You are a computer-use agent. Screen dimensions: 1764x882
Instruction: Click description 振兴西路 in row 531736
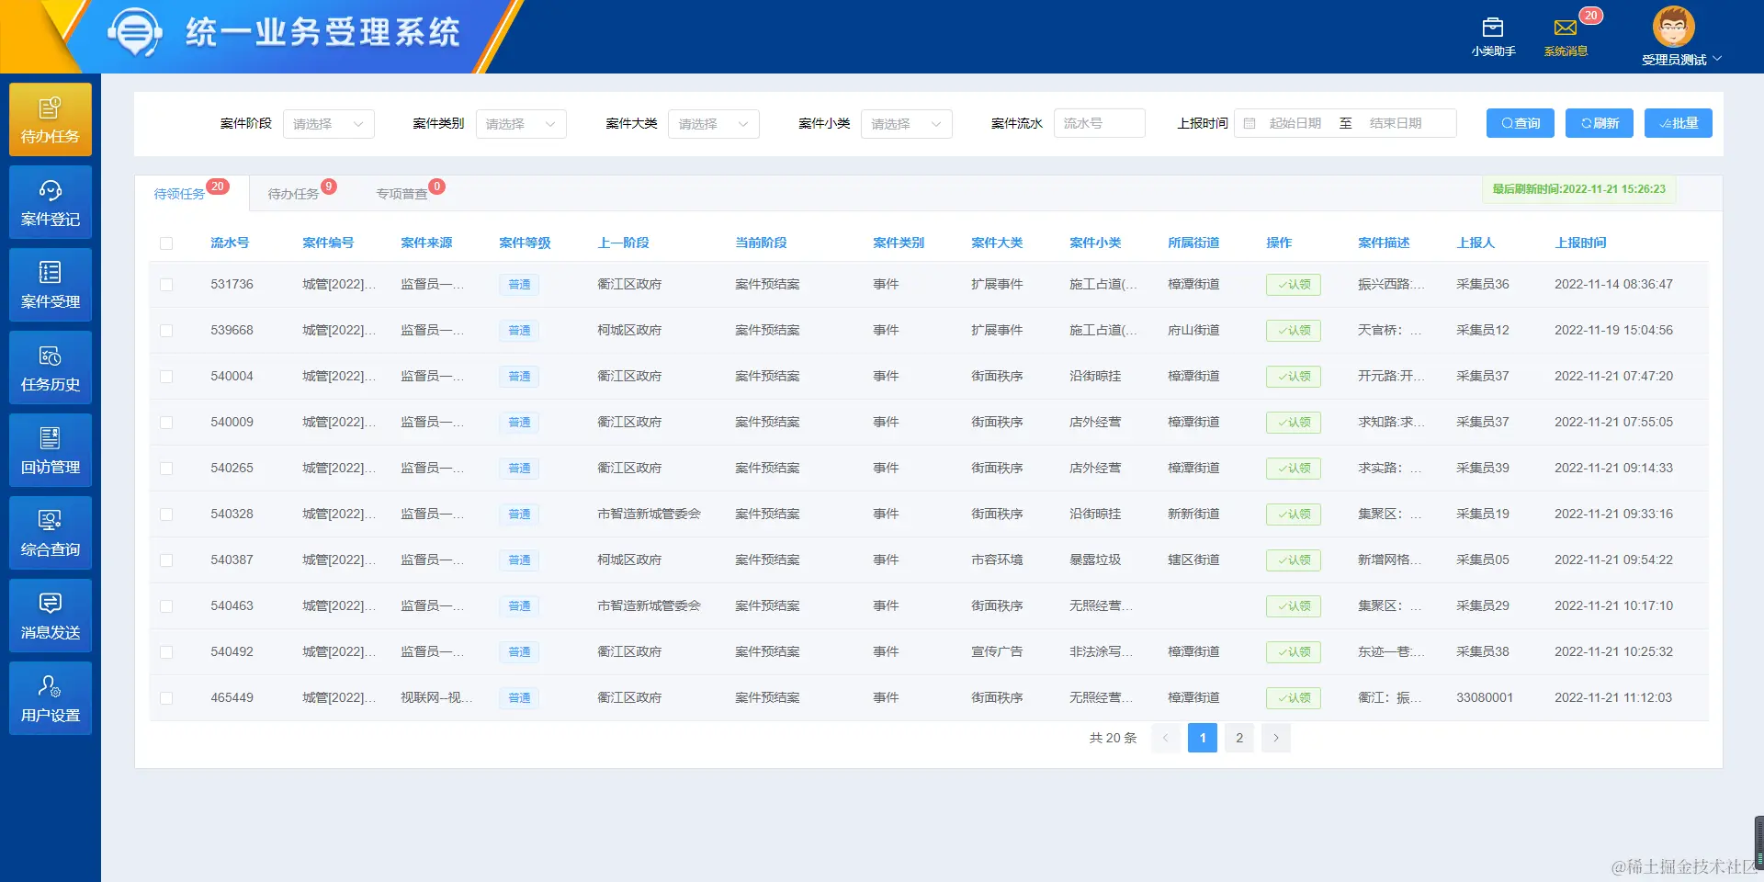coord(1391,285)
